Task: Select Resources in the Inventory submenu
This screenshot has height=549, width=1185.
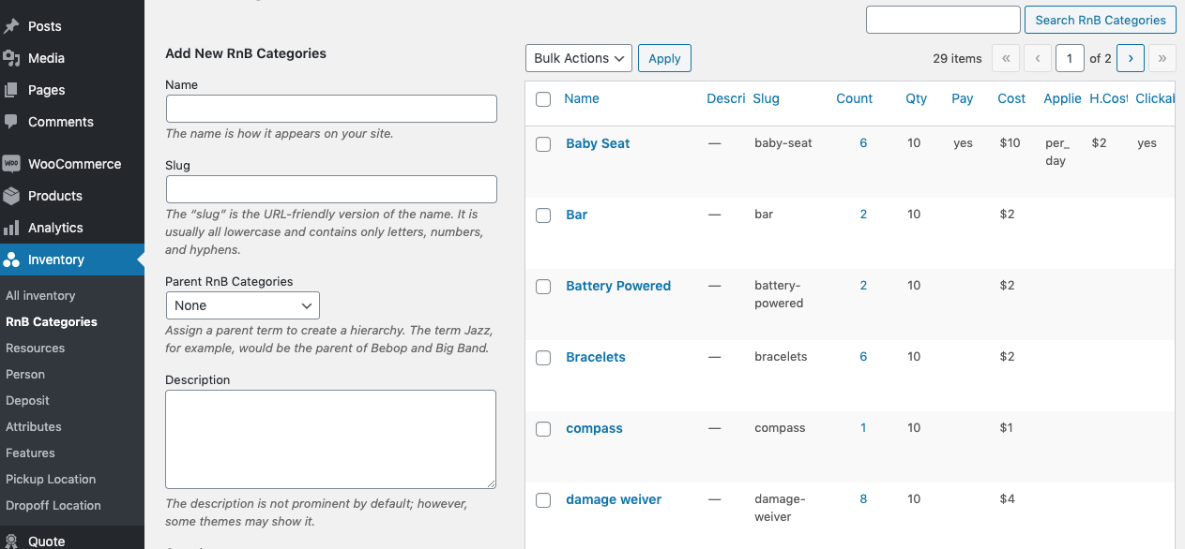Action: (36, 348)
